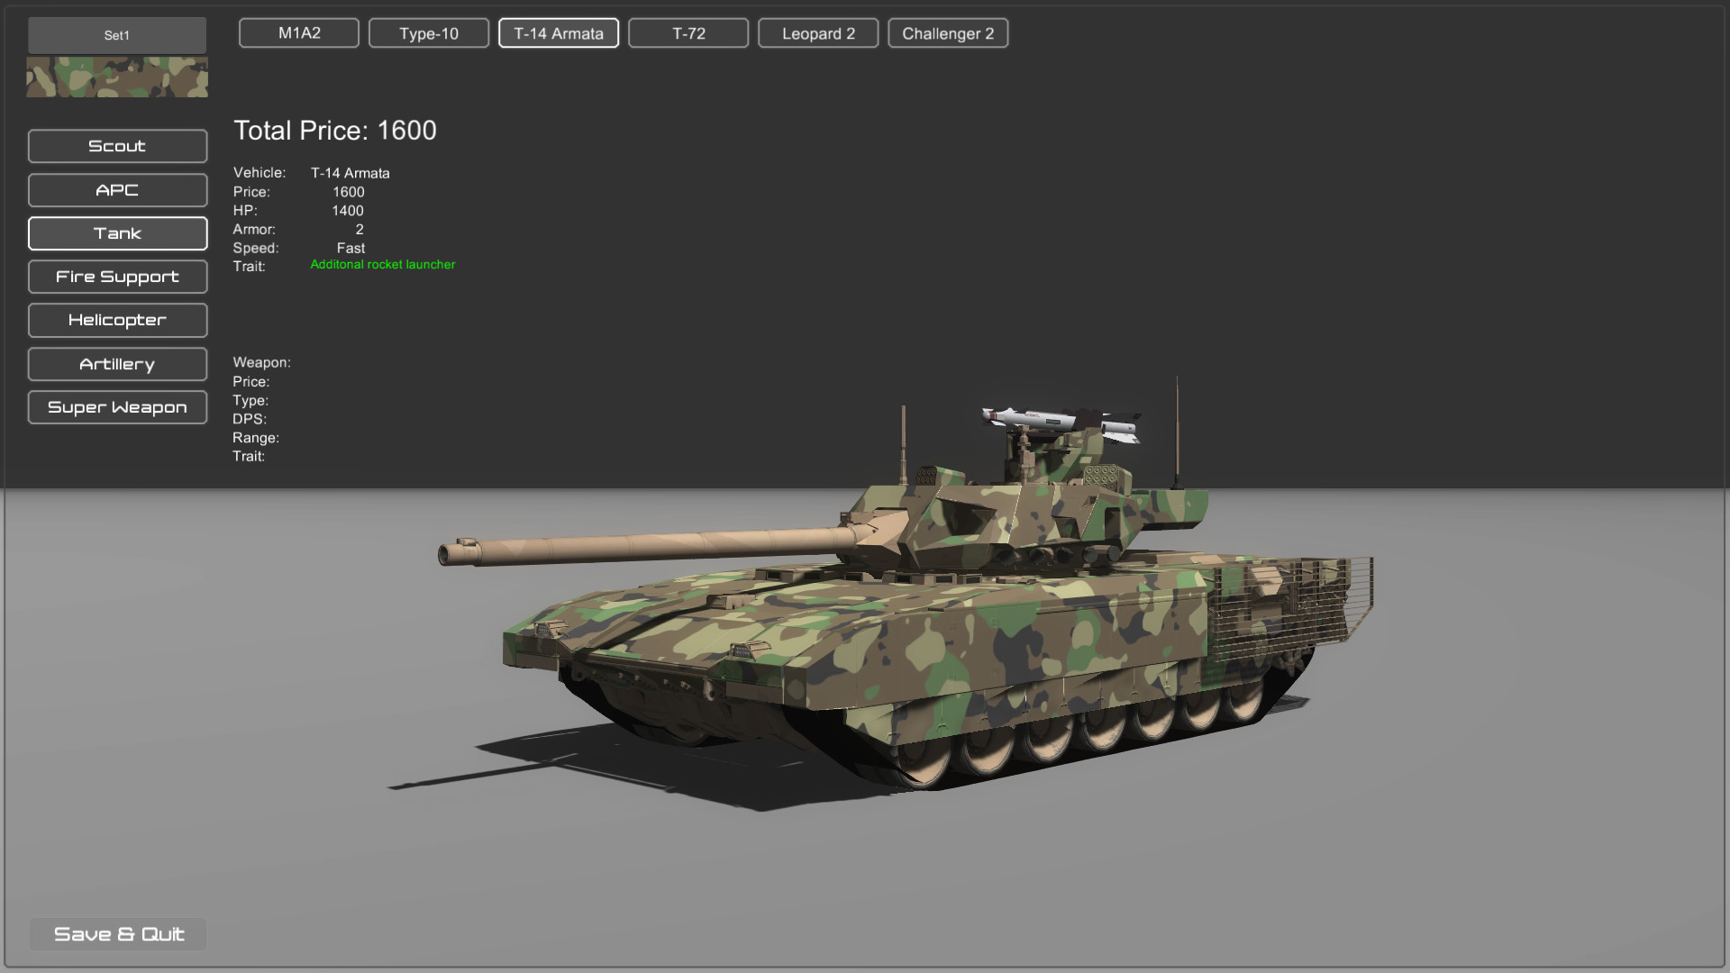Select the Leopard 2 tank
Screen dimensions: 1730x973
[x=817, y=32]
